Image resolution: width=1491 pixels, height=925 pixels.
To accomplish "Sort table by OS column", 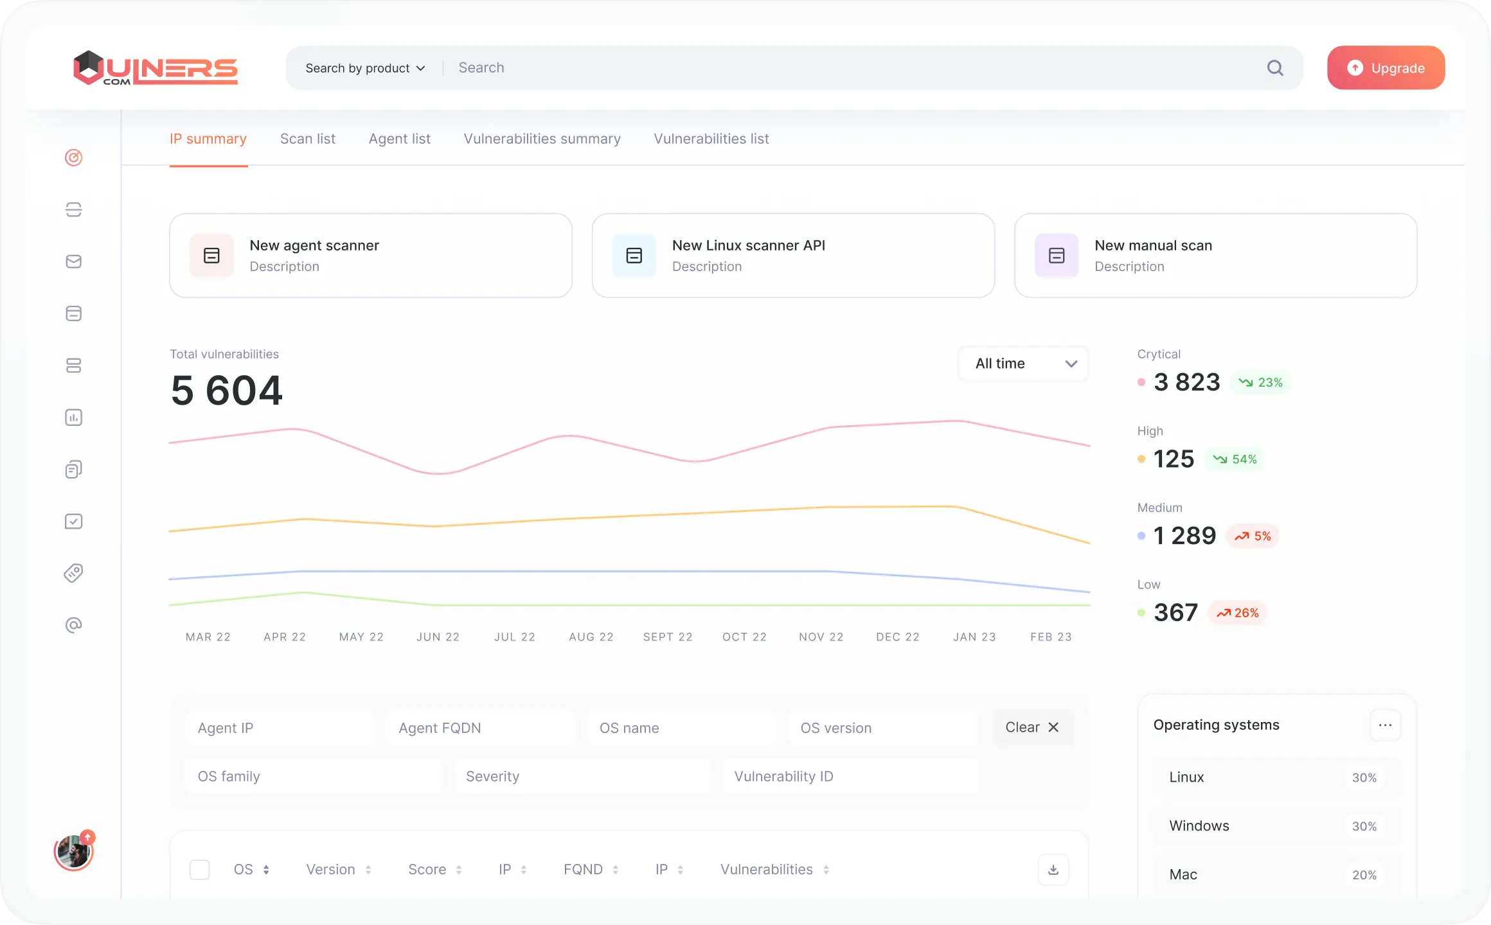I will coord(251,870).
